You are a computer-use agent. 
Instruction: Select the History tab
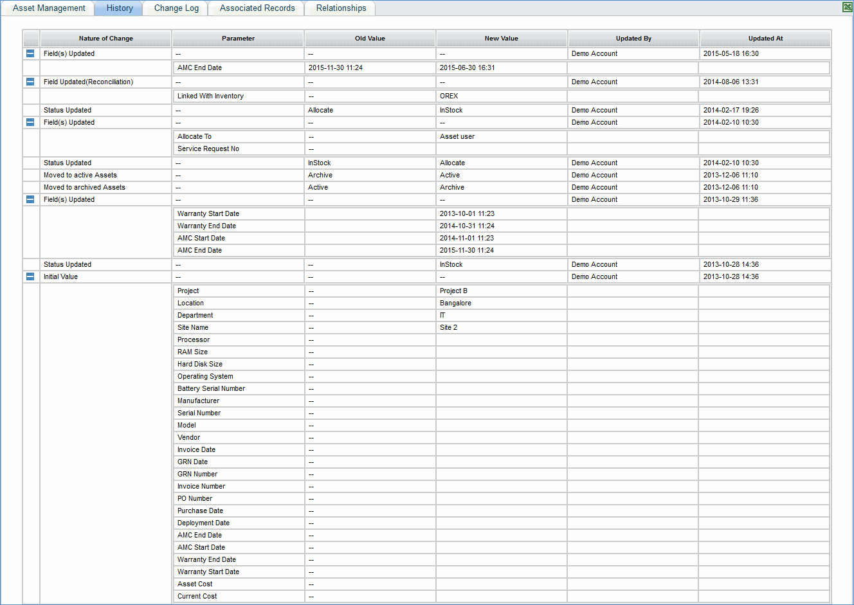[120, 8]
